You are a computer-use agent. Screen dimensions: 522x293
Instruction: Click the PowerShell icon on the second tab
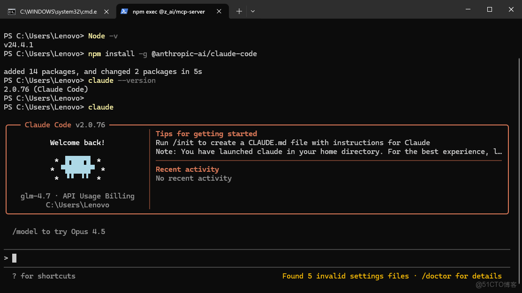point(124,12)
